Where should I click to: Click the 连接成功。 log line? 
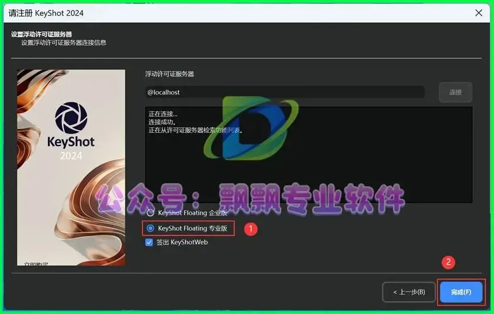[162, 122]
